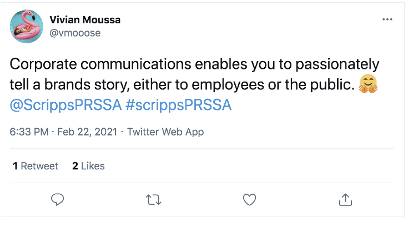Click the hugging face emoji in the tweet

368,84
